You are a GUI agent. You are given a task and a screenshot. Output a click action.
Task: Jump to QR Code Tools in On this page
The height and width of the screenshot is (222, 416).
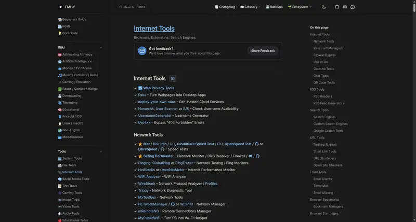[x=324, y=82]
